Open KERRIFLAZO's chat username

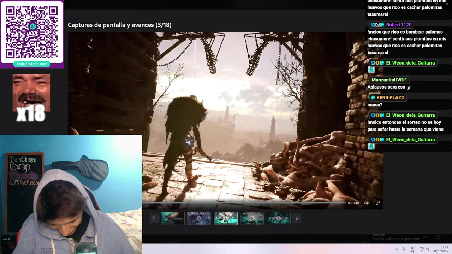tap(390, 98)
